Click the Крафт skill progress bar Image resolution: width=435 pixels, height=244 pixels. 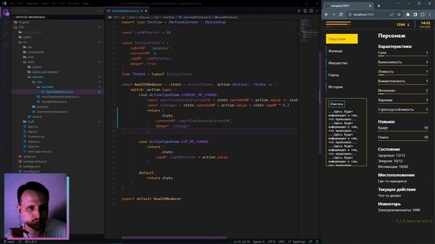(403, 131)
